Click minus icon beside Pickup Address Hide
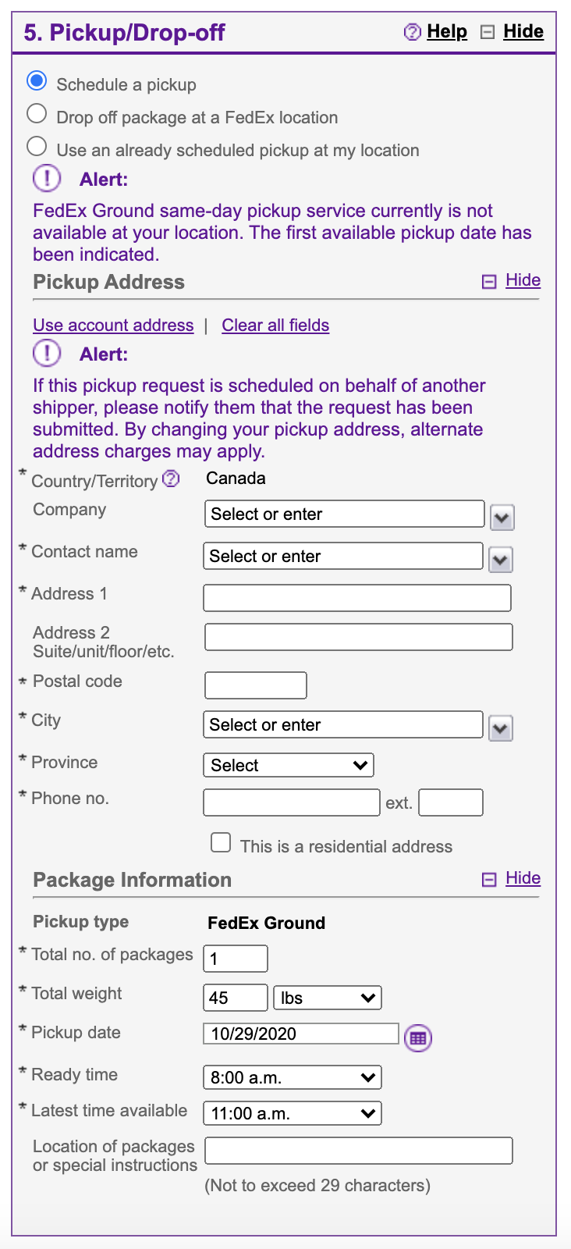 point(489,282)
